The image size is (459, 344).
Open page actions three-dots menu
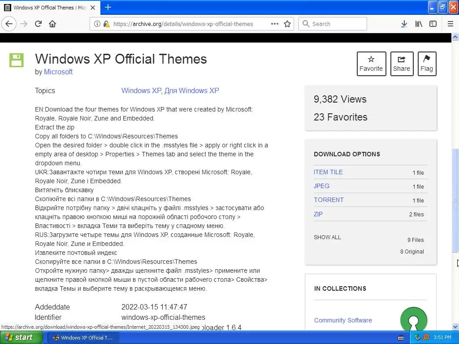275,24
